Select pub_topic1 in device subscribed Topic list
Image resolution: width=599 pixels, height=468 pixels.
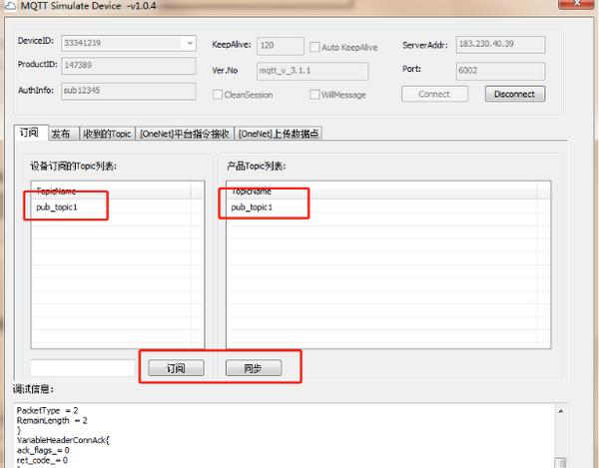pos(57,208)
